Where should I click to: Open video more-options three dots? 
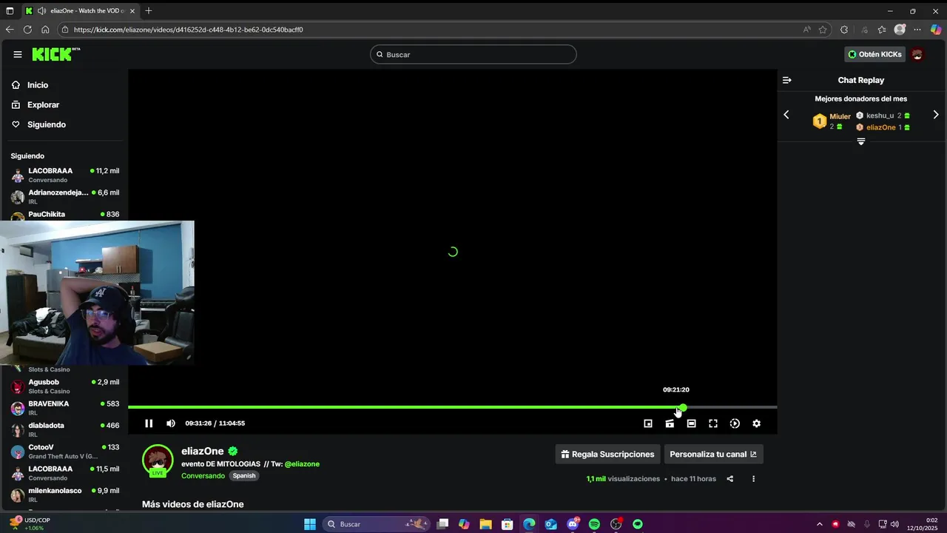pyautogui.click(x=754, y=479)
